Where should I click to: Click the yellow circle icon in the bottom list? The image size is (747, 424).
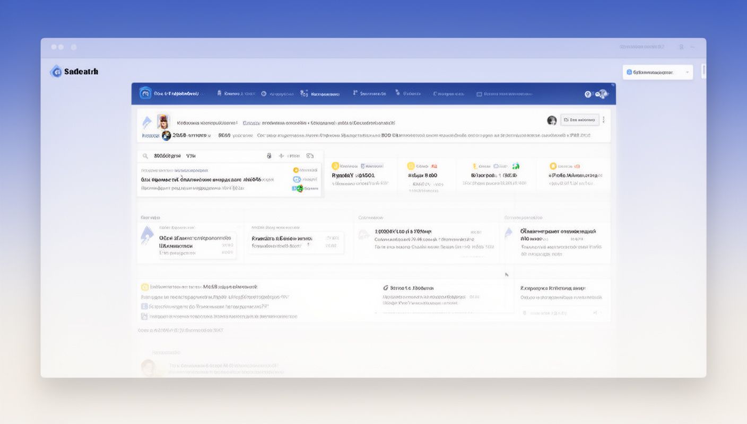click(145, 287)
